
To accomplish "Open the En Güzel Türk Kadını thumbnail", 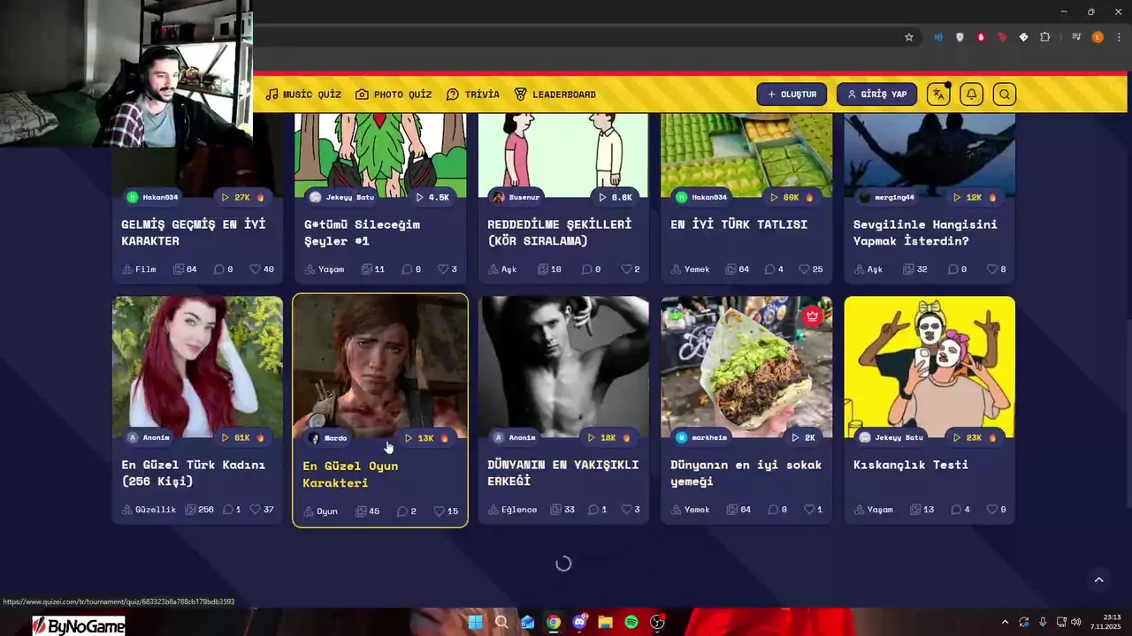I will (197, 367).
